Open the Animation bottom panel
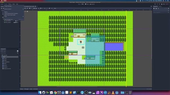 pos(36,89)
